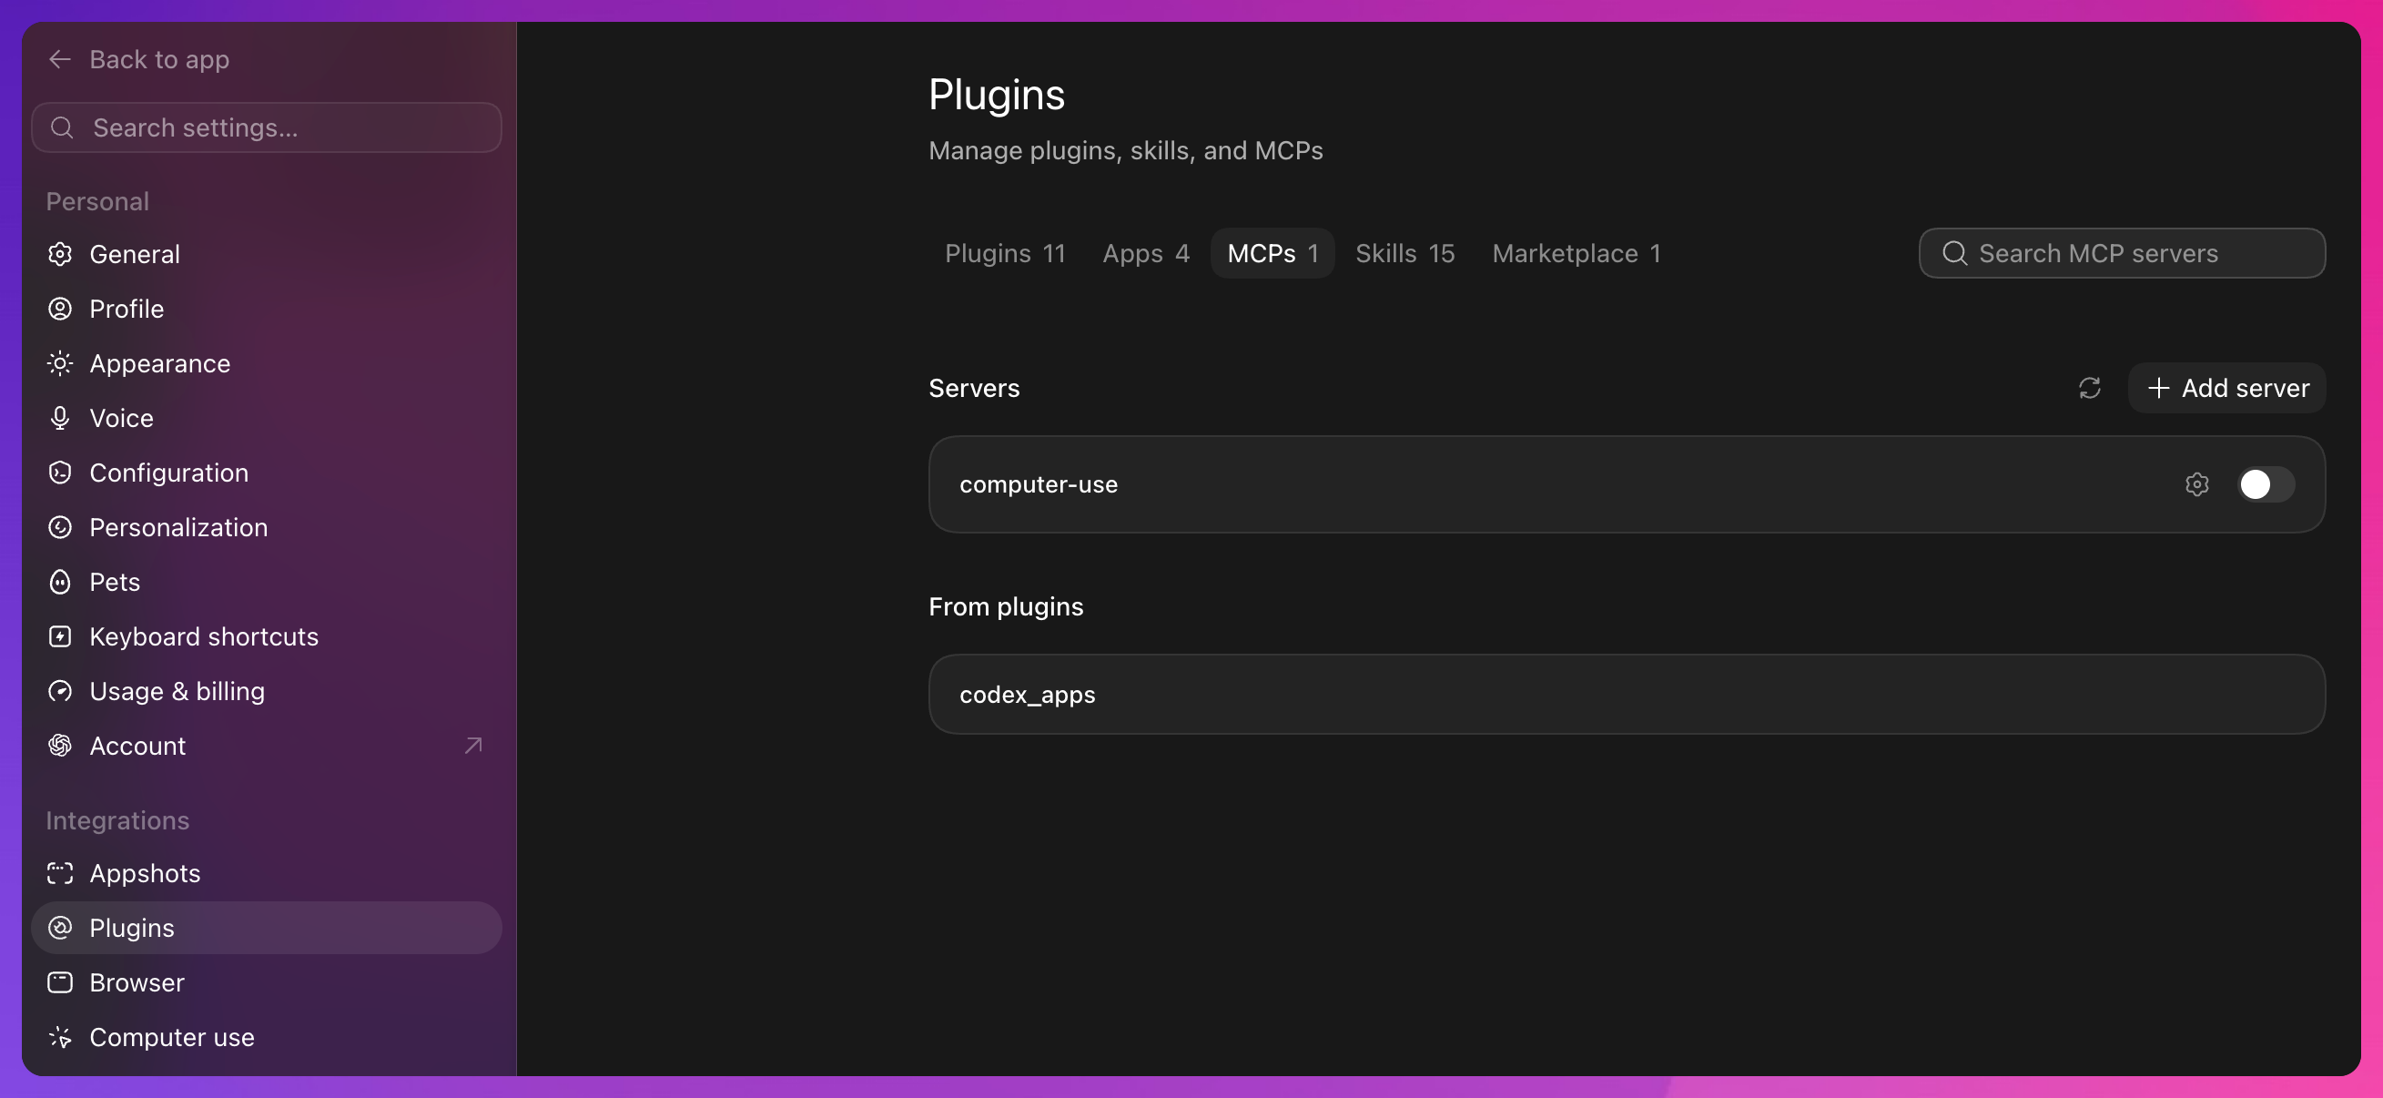Screen dimensions: 2383x1098
Task: Click the Pets icon in sidebar
Action: coord(60,582)
